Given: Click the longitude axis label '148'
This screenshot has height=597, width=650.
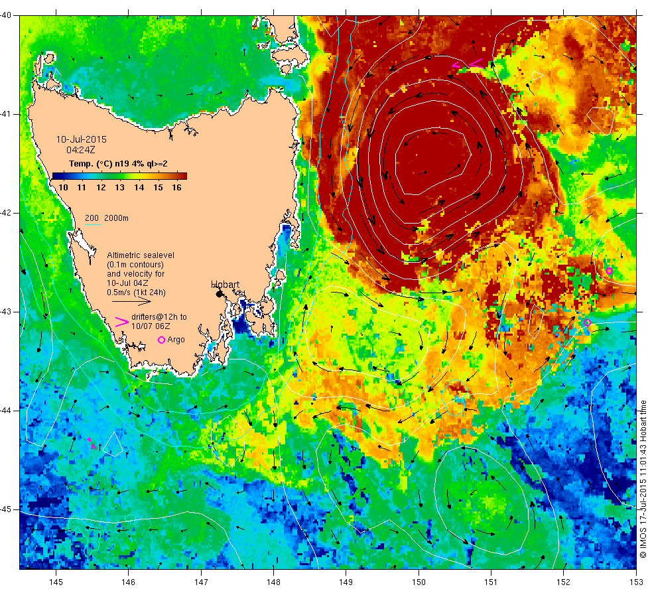Looking at the screenshot, I should [273, 582].
